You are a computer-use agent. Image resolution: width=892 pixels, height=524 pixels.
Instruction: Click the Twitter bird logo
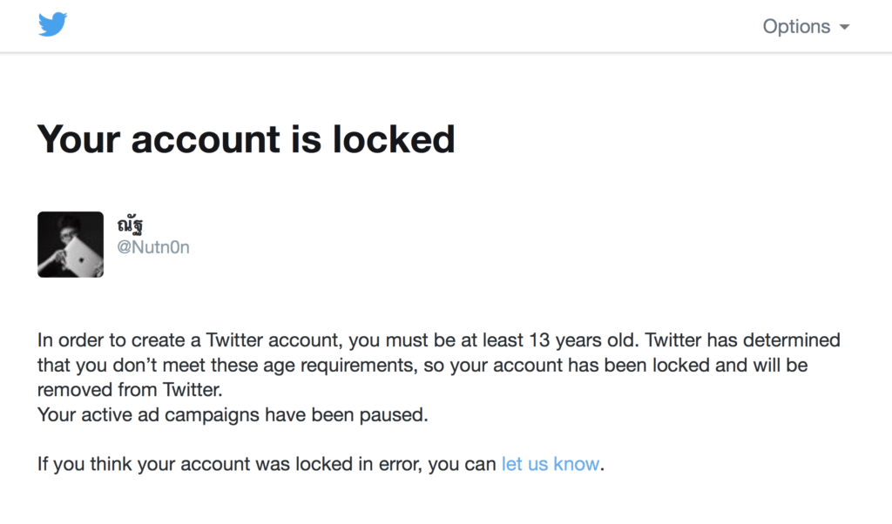(52, 24)
